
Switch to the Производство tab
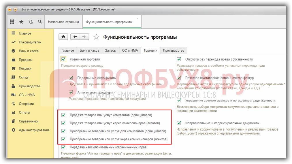(174, 50)
